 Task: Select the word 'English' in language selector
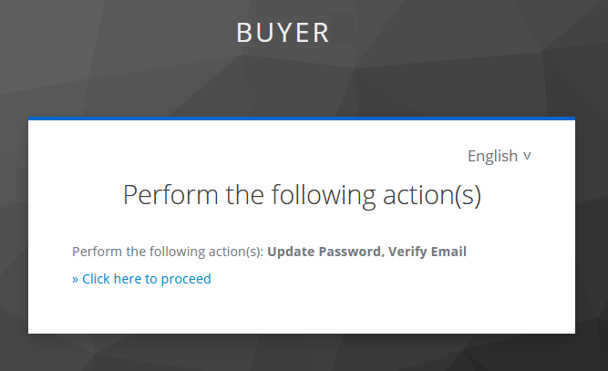492,156
